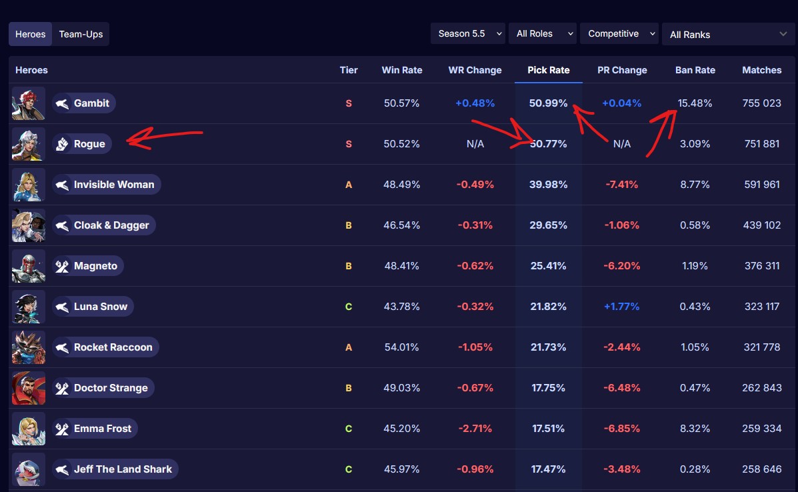Open the Cloak & Dagger name link
This screenshot has width=798, height=492.
[x=111, y=225]
